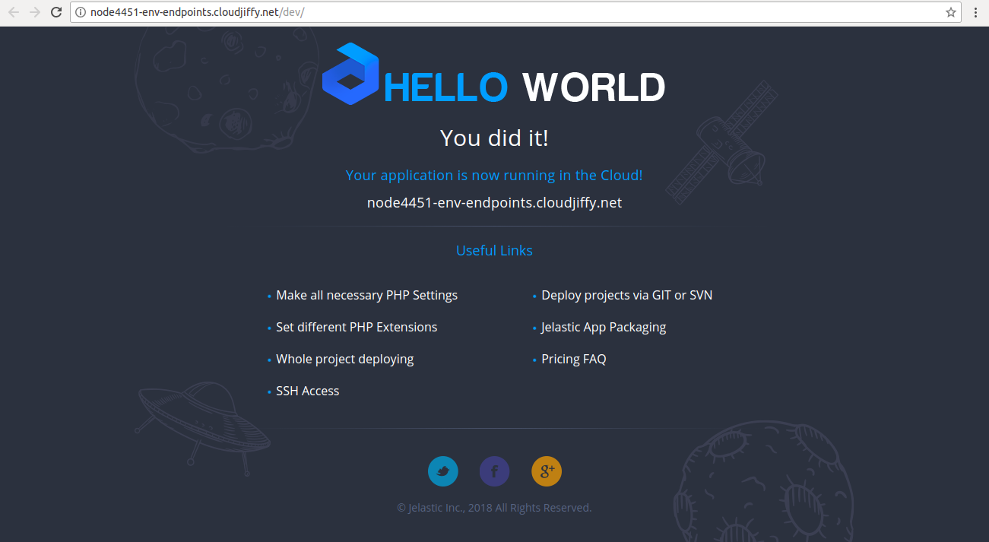Click the browser back arrow
Image resolution: width=989 pixels, height=542 pixels.
coord(13,12)
